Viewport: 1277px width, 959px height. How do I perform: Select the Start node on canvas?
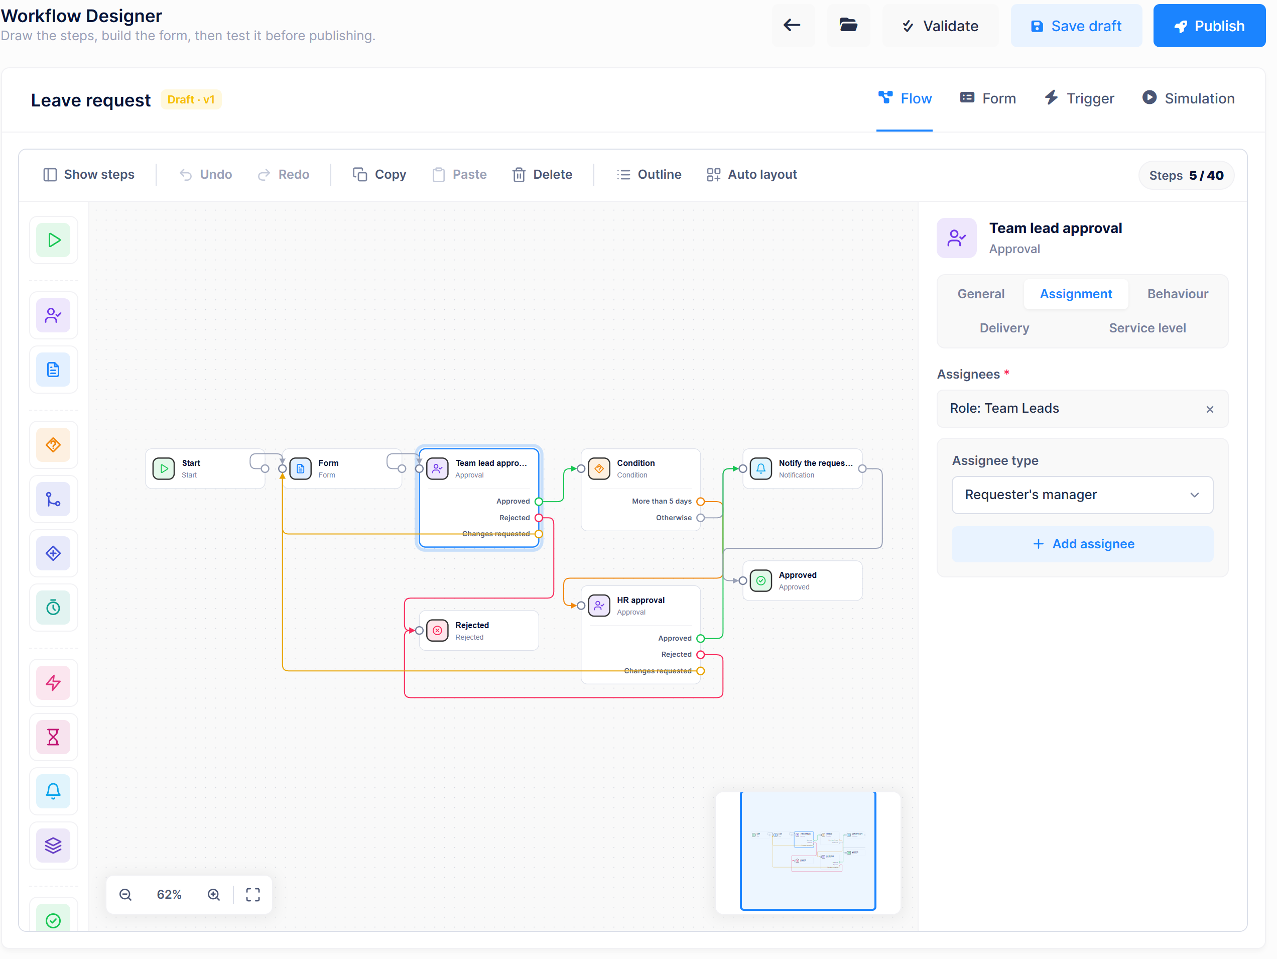click(x=205, y=469)
